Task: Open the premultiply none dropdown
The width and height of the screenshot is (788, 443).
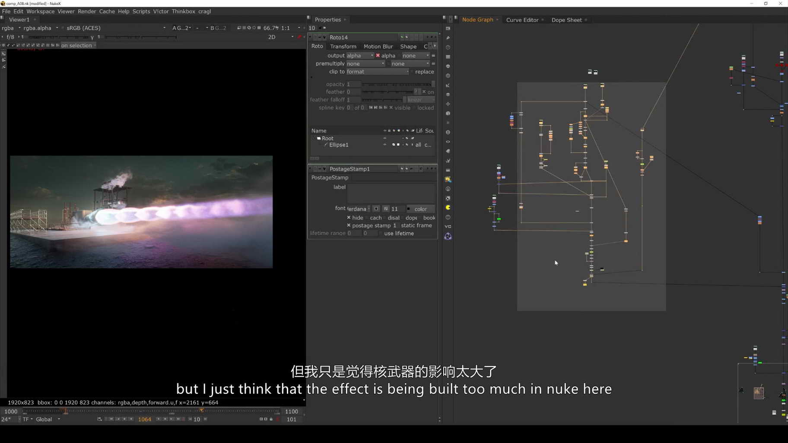Action: coord(365,63)
